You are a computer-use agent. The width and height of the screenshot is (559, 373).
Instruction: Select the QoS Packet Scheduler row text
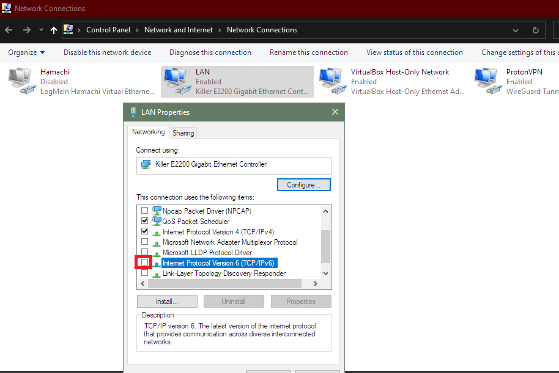(x=196, y=222)
